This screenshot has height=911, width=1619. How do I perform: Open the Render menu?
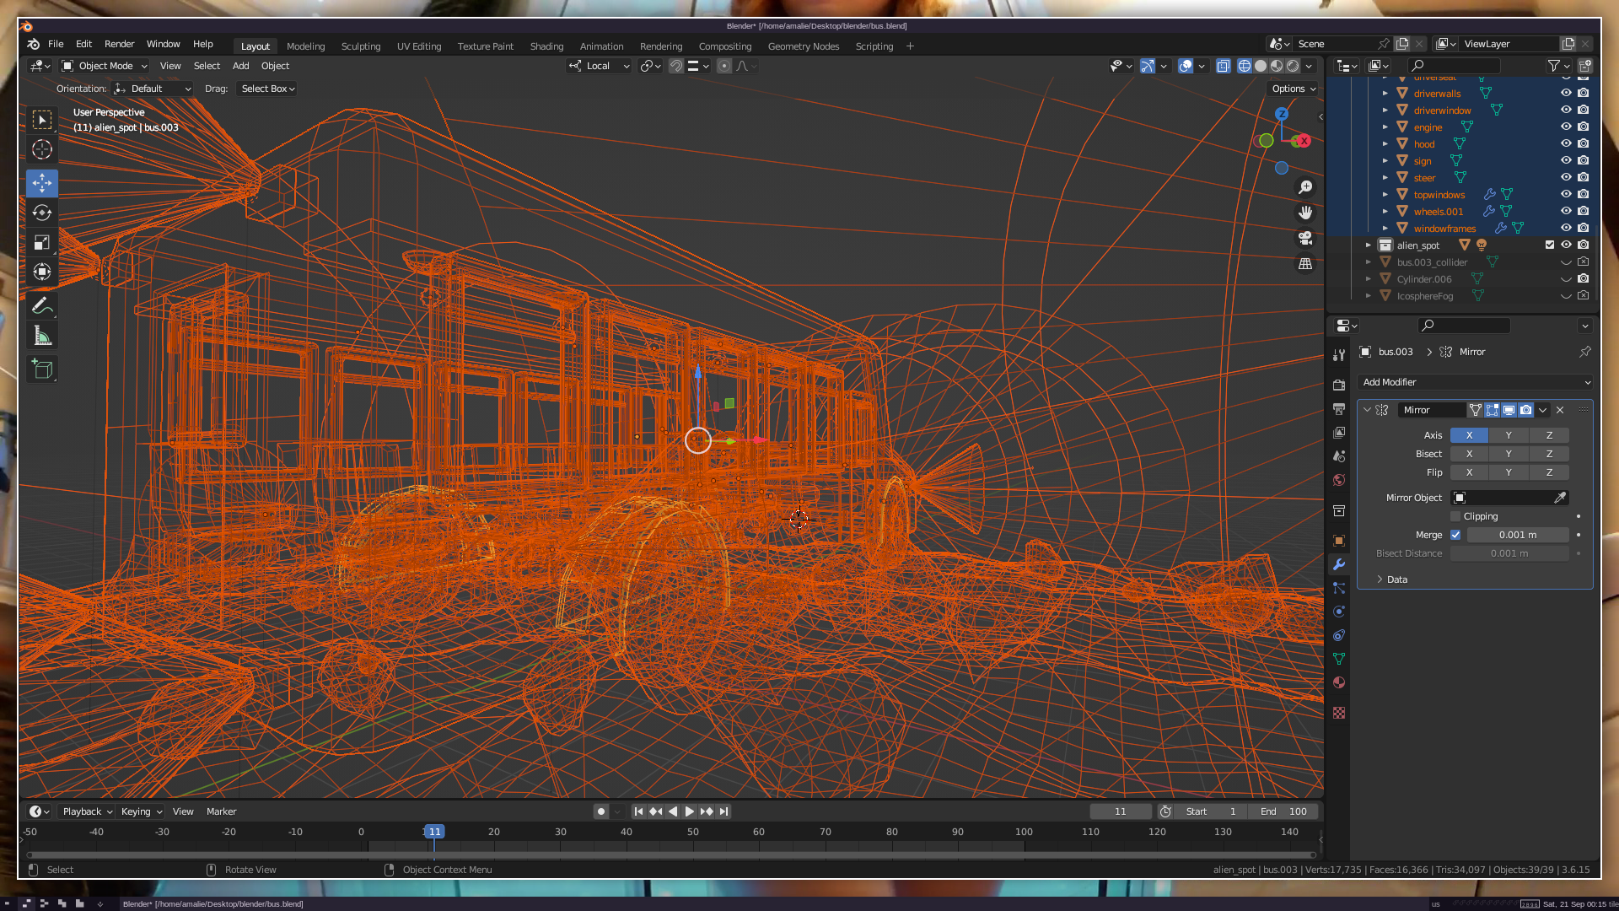click(119, 44)
